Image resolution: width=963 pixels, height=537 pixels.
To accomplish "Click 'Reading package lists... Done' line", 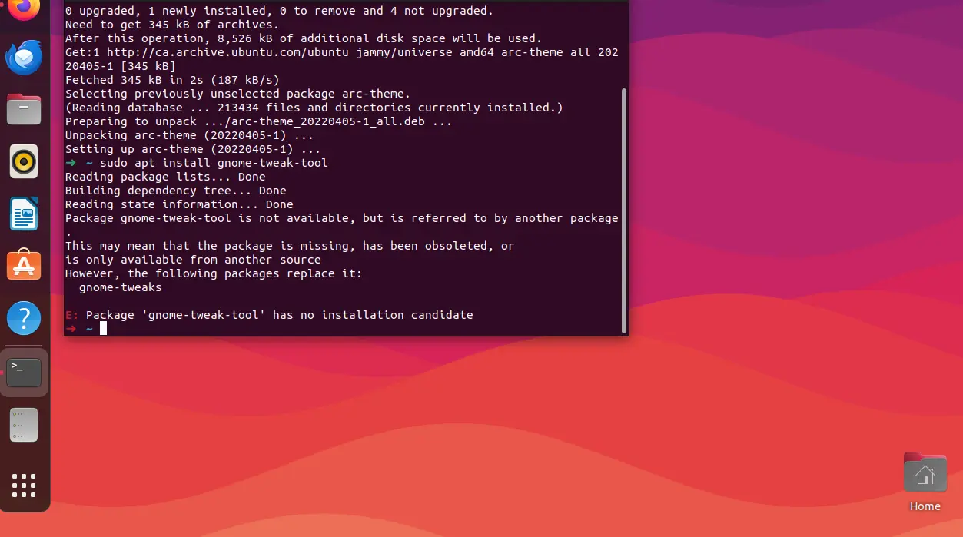I will [x=165, y=177].
